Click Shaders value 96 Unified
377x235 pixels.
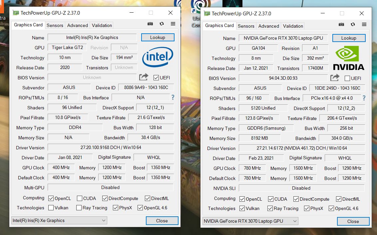(72, 107)
